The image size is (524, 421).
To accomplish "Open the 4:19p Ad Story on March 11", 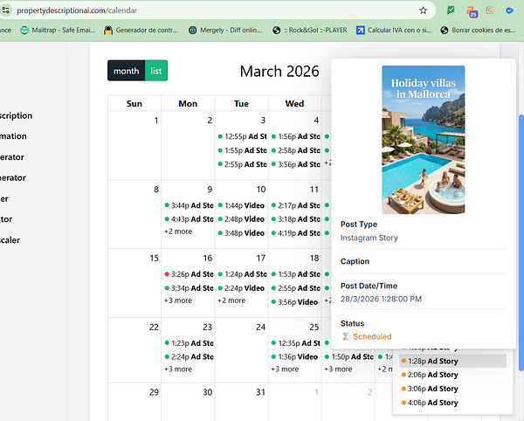I will tap(295, 233).
